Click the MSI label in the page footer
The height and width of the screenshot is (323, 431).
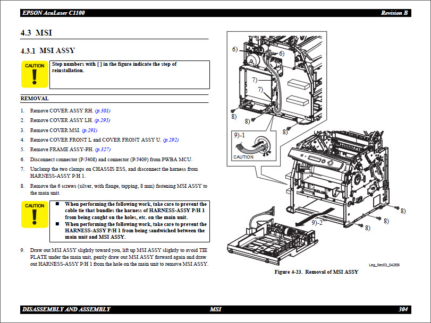pos(216,309)
